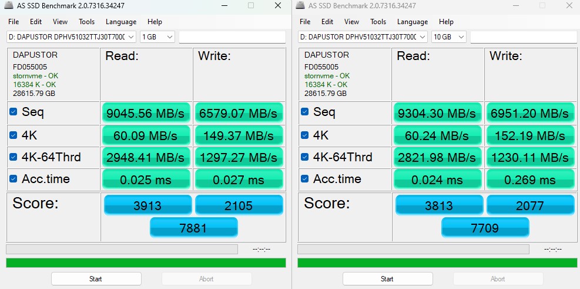Open the Help menu in right window
580x289 pixels.
(x=446, y=22)
